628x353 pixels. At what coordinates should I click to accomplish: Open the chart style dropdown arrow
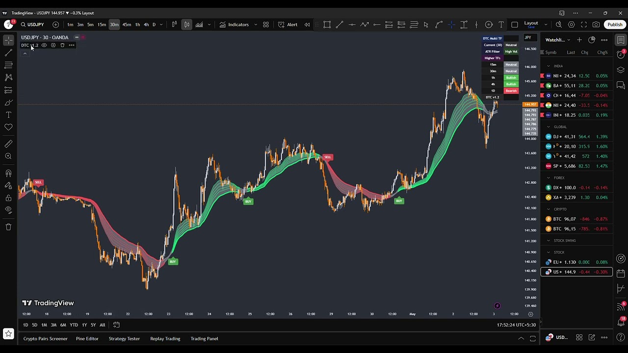coord(209,25)
